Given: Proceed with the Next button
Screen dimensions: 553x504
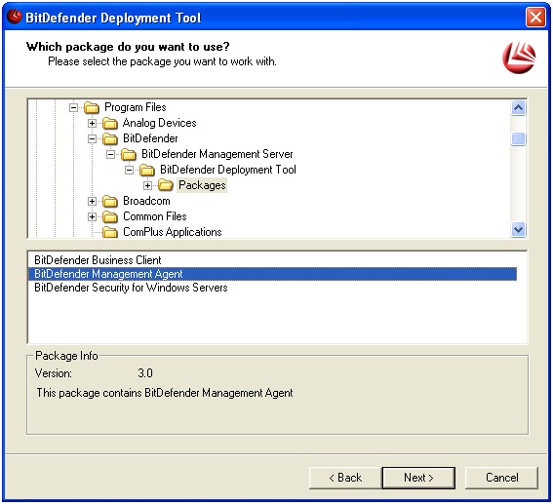Looking at the screenshot, I should click(418, 478).
